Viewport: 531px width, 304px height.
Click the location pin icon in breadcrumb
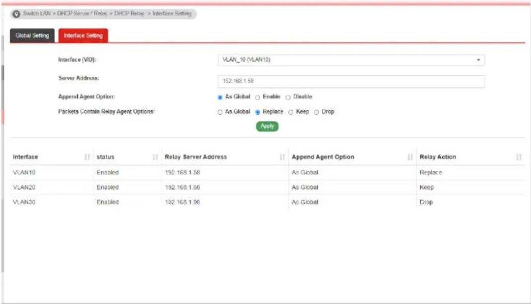[16, 14]
